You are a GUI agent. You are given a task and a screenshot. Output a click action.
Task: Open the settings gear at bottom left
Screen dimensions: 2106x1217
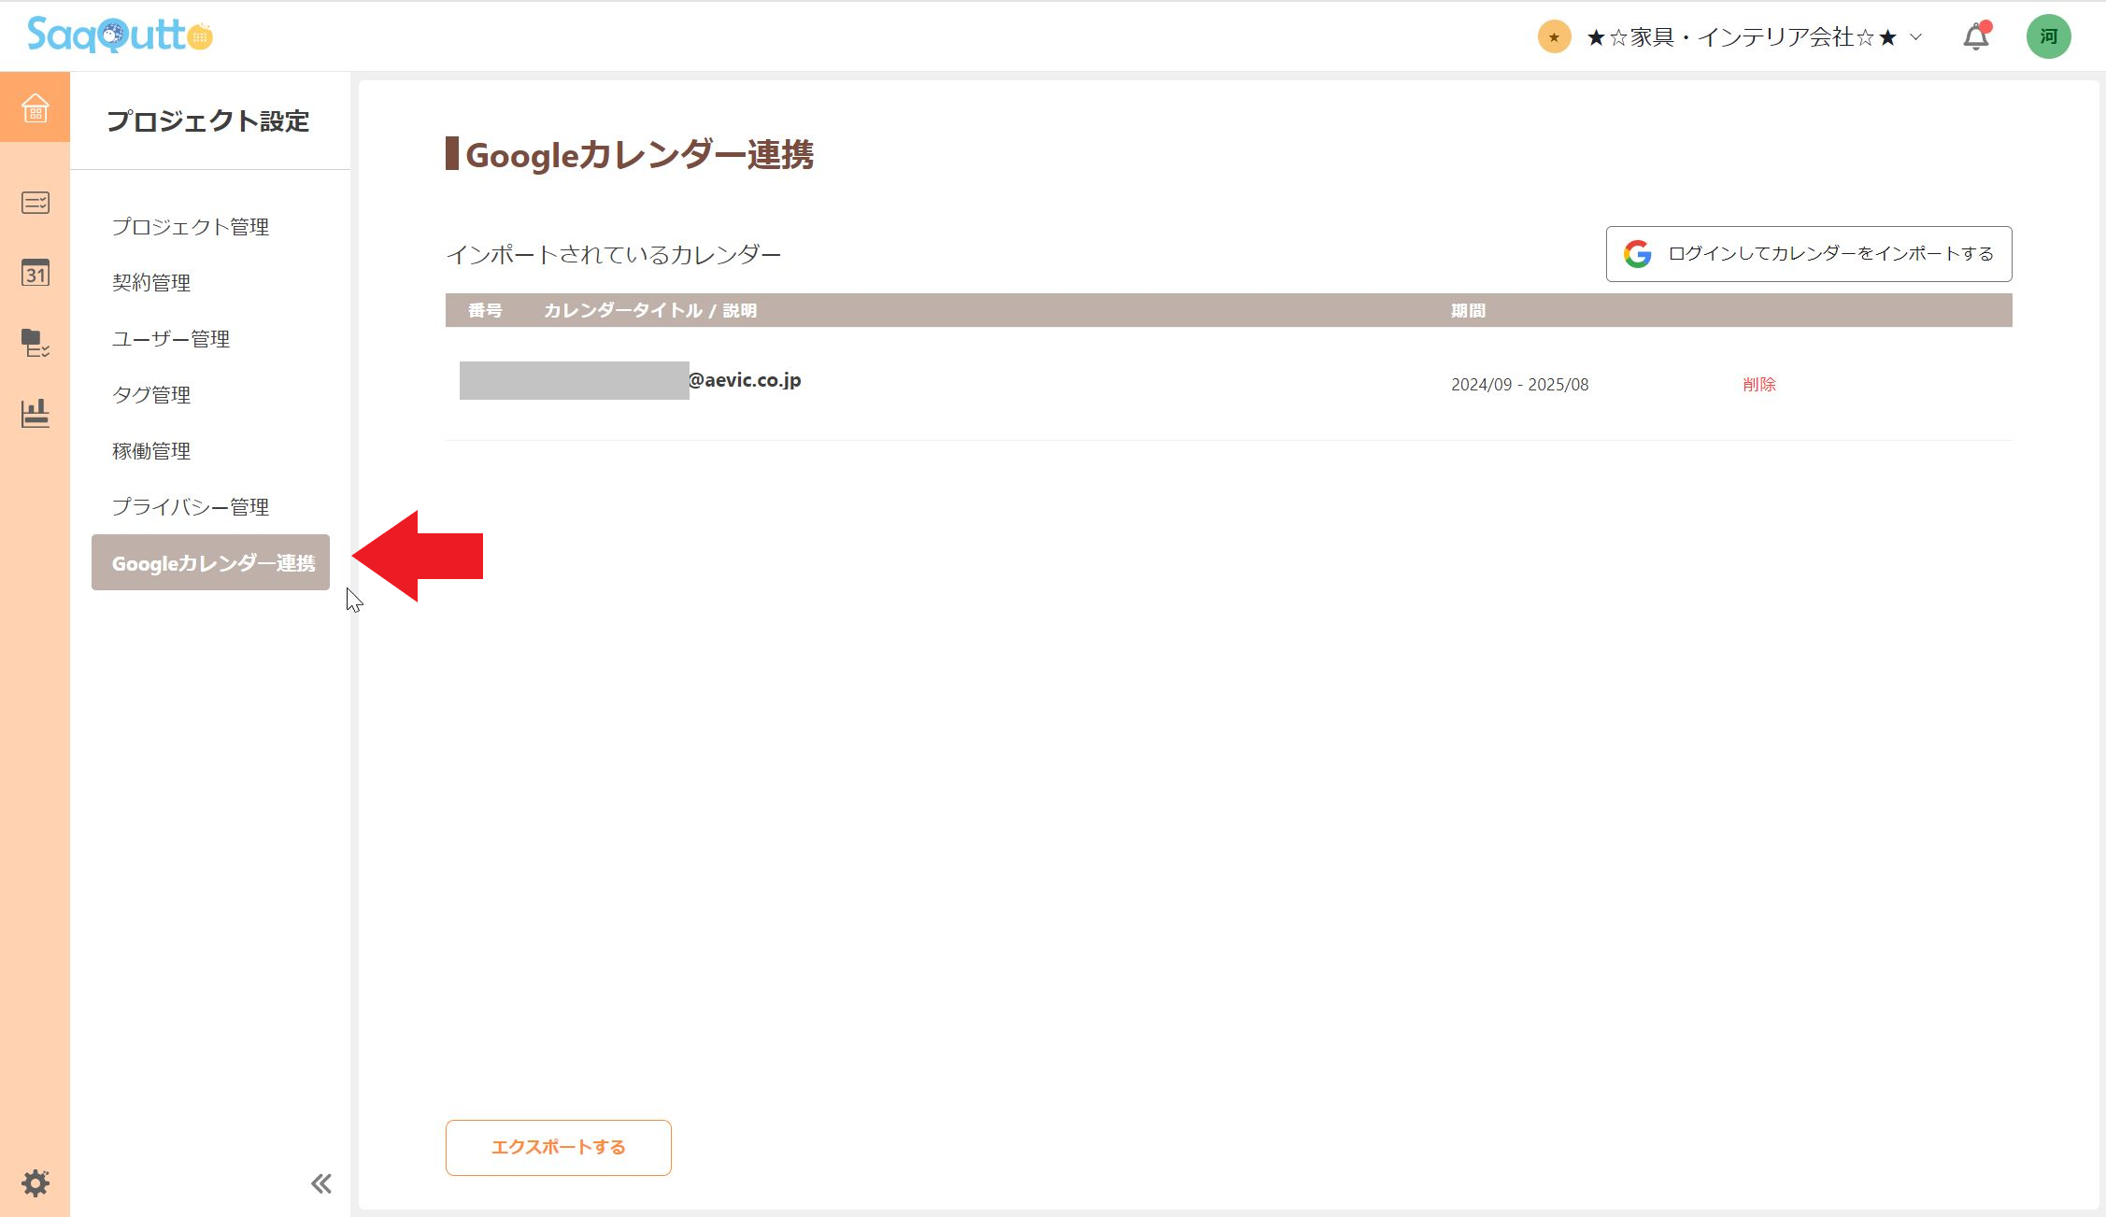click(x=35, y=1182)
